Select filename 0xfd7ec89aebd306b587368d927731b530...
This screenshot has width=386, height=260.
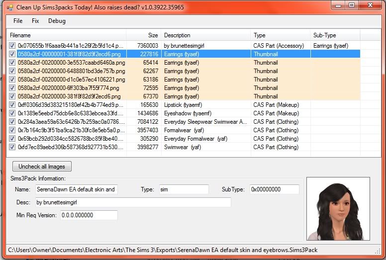[x=71, y=147]
